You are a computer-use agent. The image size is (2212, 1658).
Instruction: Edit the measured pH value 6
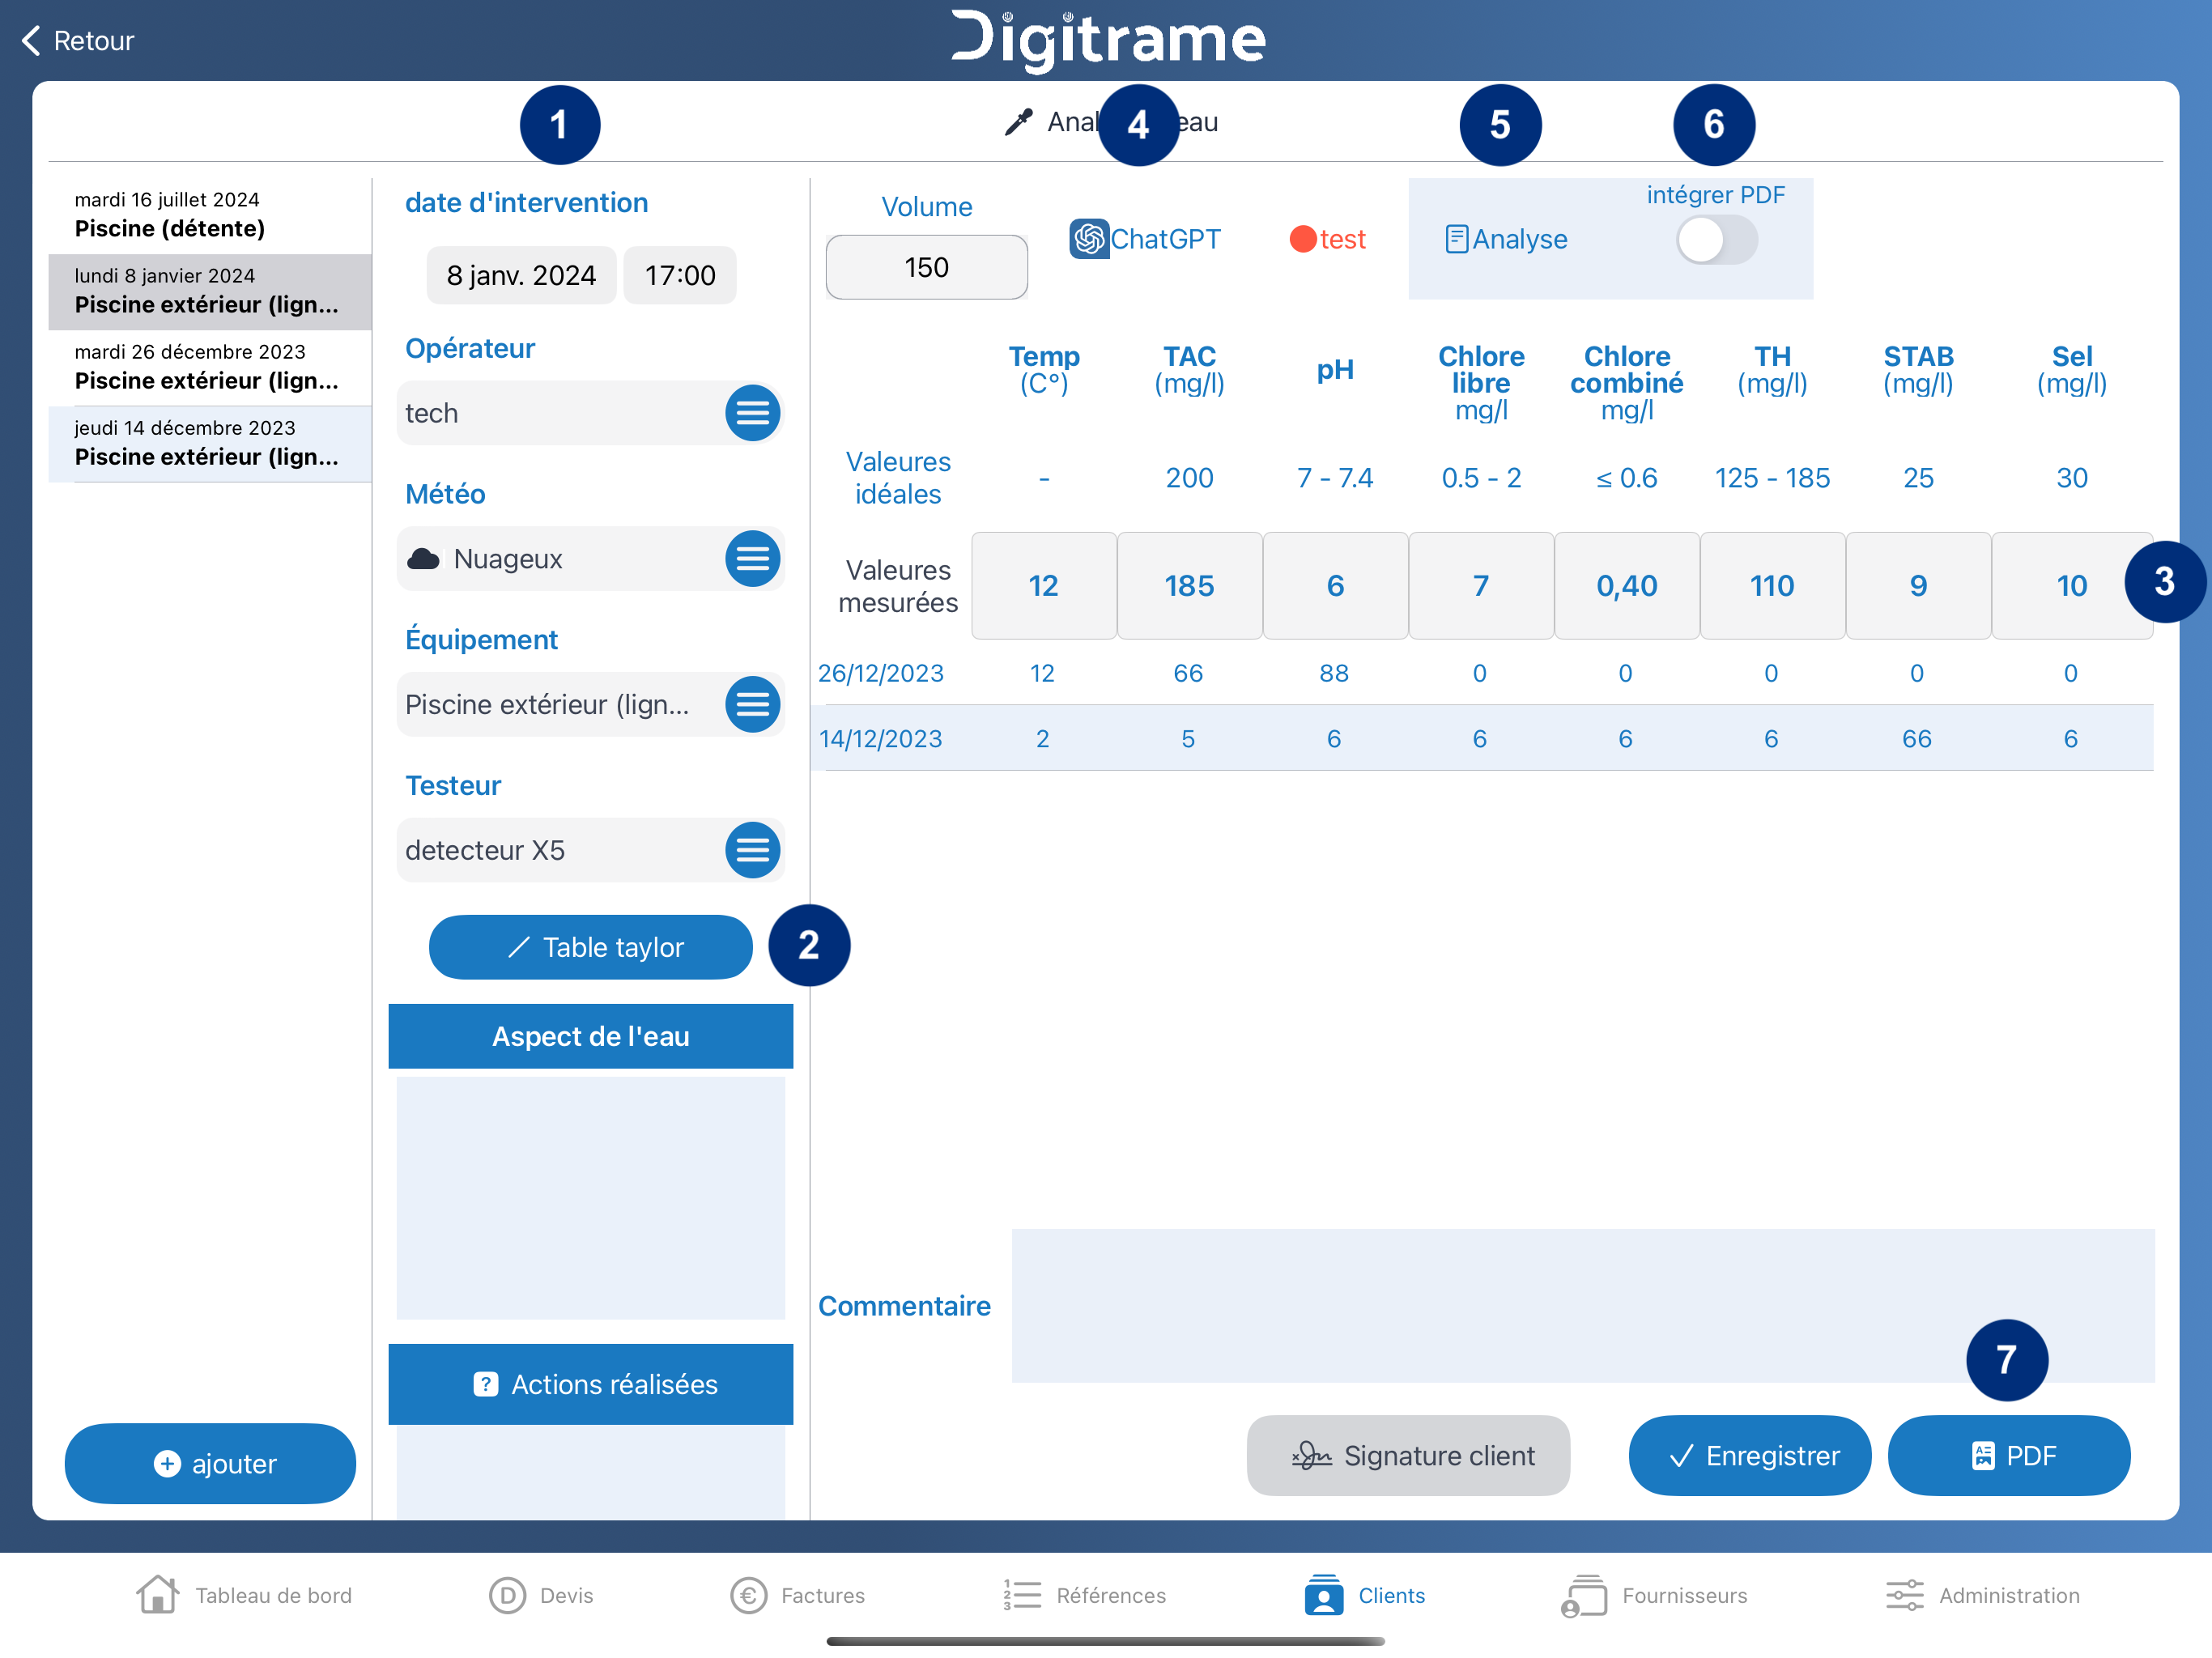pyautogui.click(x=1336, y=586)
